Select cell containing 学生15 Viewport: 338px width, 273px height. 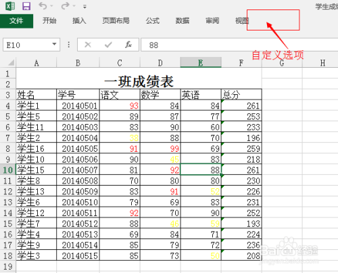click(x=37, y=170)
